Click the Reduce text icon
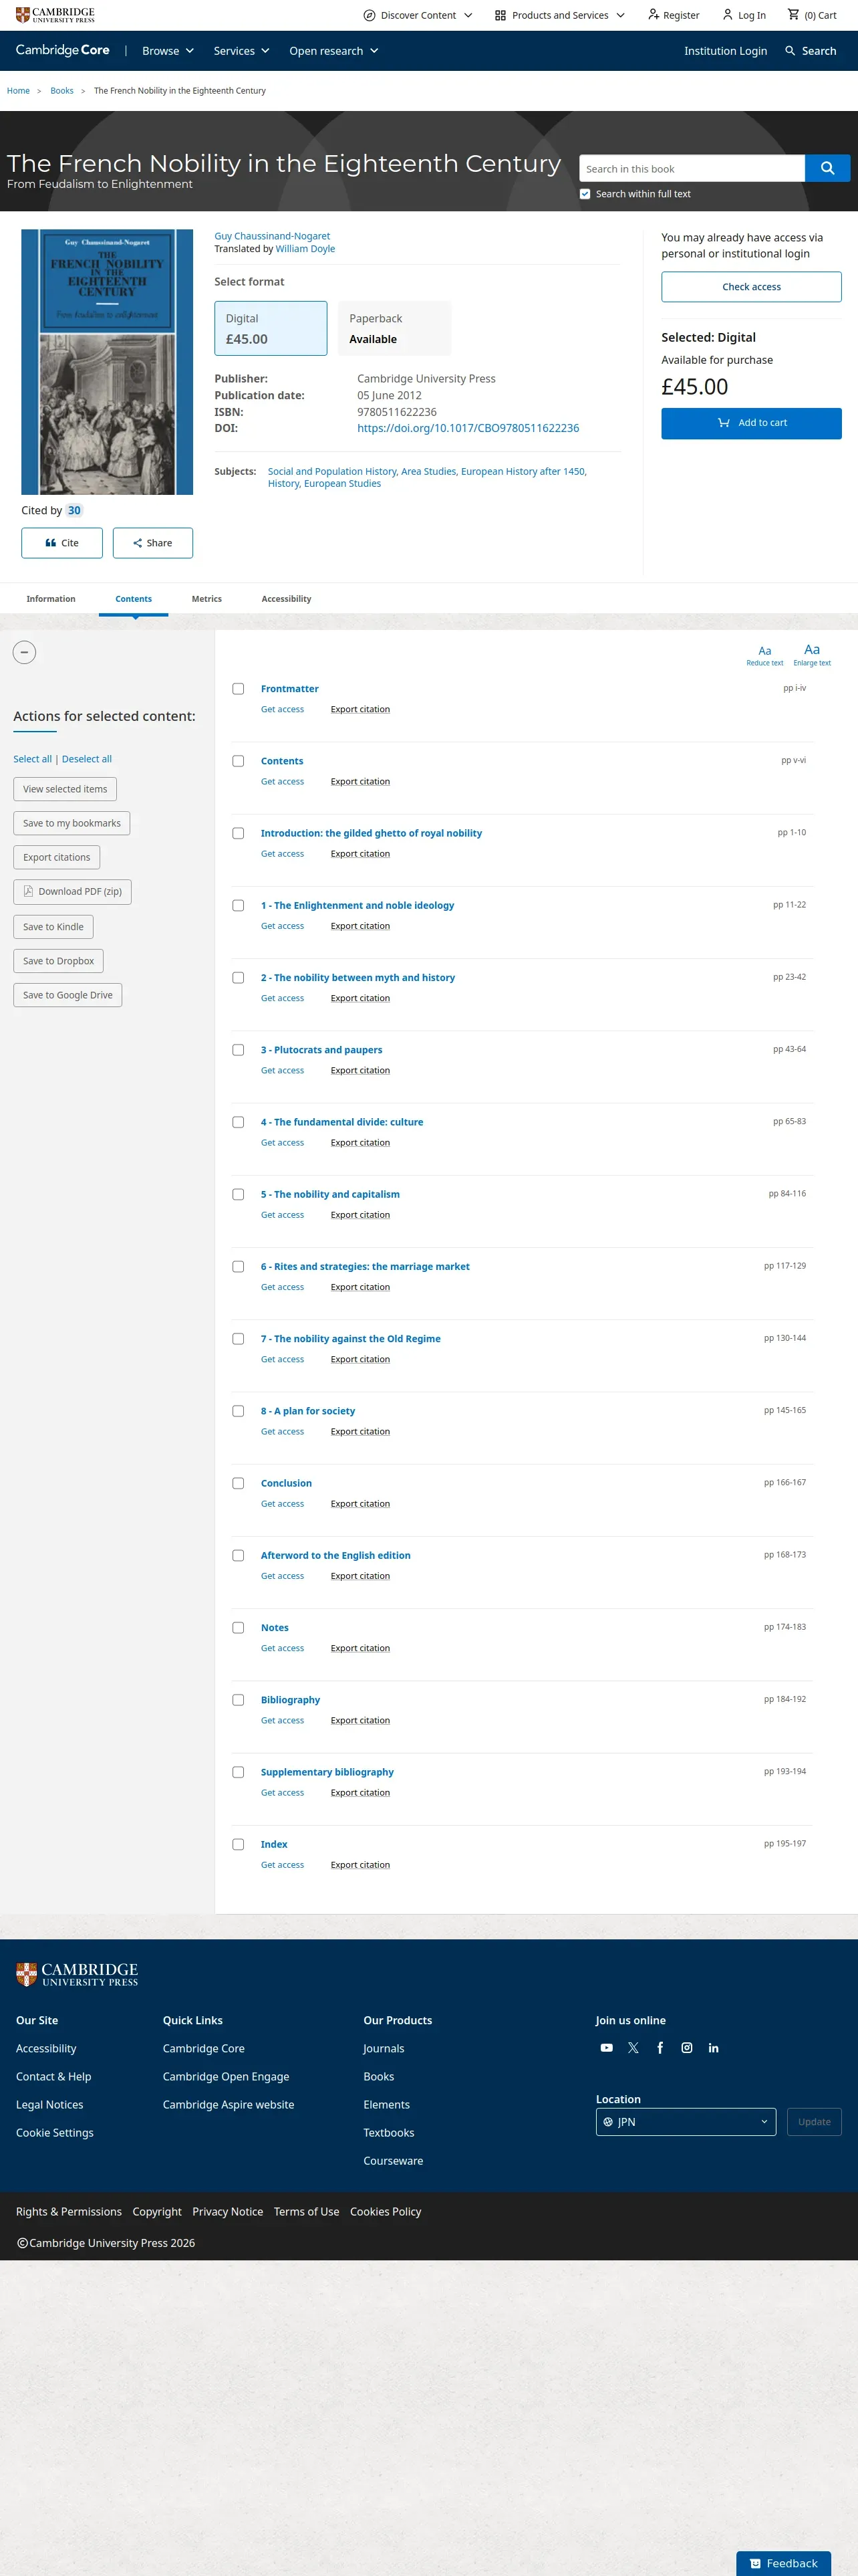Screen dimensions: 858x2576 pyautogui.click(x=765, y=655)
